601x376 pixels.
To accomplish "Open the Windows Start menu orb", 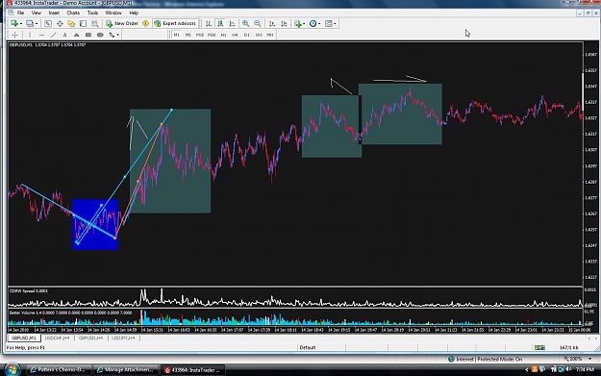I will tap(12, 369).
